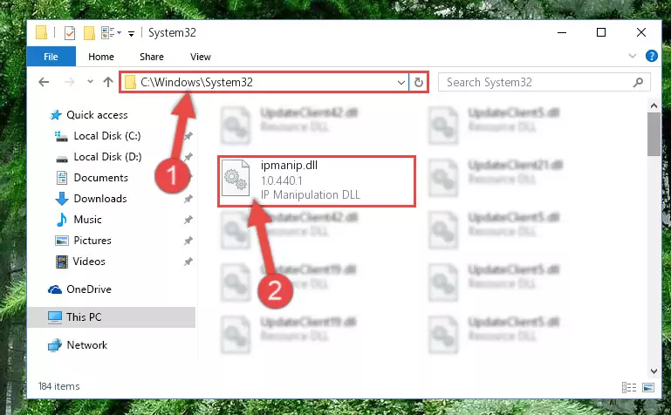Click the pin icon next to Pictures
The width and height of the screenshot is (671, 415).
coord(188,241)
